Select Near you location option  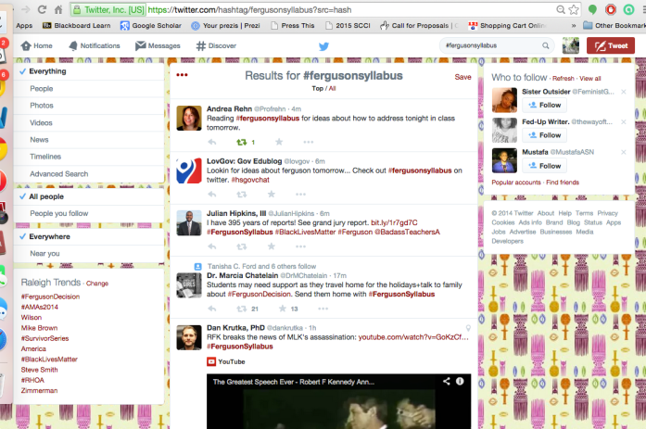click(89, 254)
